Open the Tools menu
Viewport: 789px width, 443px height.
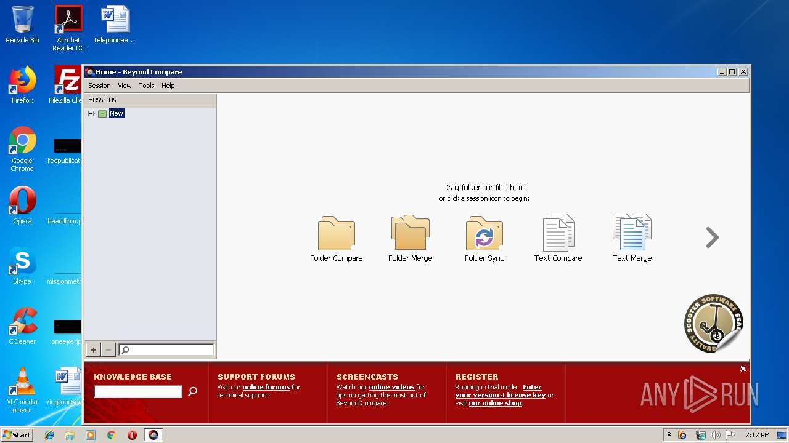point(146,86)
